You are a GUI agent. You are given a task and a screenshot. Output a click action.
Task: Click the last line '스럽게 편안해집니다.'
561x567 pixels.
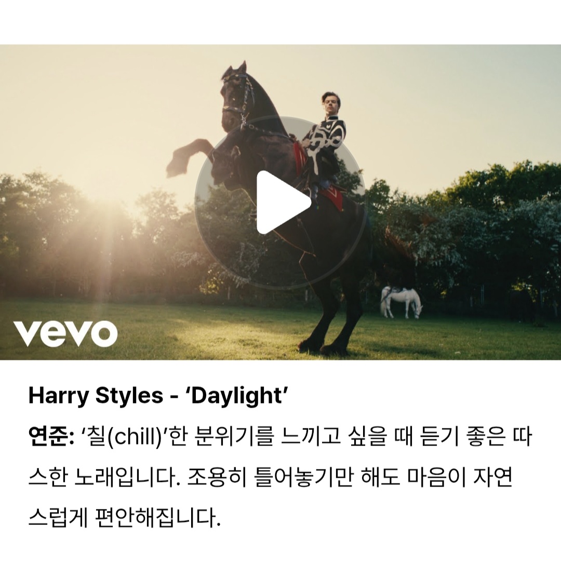125,518
